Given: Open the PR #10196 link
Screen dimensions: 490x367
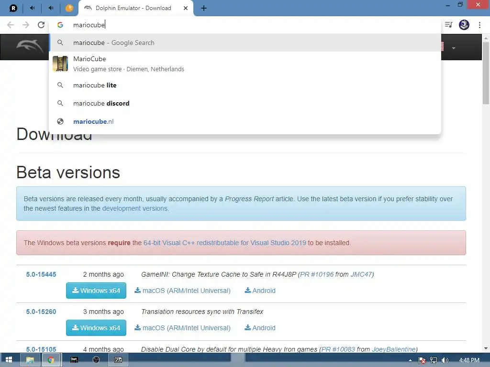Looking at the screenshot, I should pyautogui.click(x=317, y=274).
